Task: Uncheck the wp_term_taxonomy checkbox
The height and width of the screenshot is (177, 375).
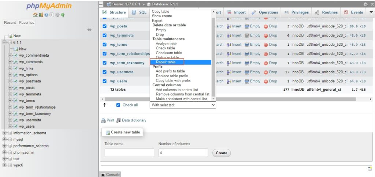Action: pos(104,63)
